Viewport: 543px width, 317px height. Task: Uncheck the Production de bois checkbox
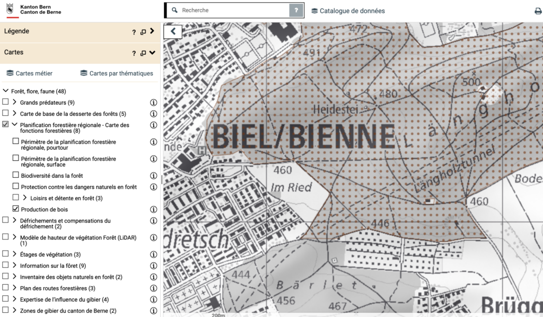coord(15,209)
